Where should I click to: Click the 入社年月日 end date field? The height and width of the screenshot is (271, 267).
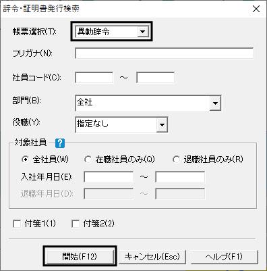pos(180,177)
